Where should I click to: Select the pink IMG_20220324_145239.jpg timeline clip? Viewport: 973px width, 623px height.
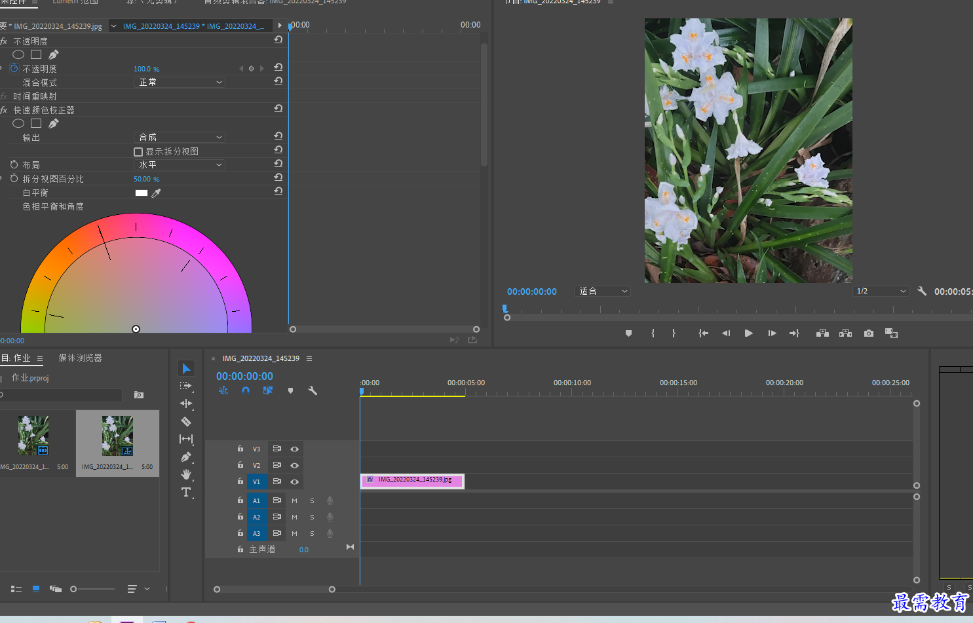coord(412,481)
